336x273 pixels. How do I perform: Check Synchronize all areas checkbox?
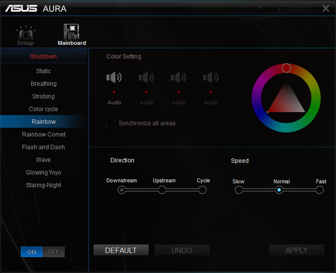point(111,123)
